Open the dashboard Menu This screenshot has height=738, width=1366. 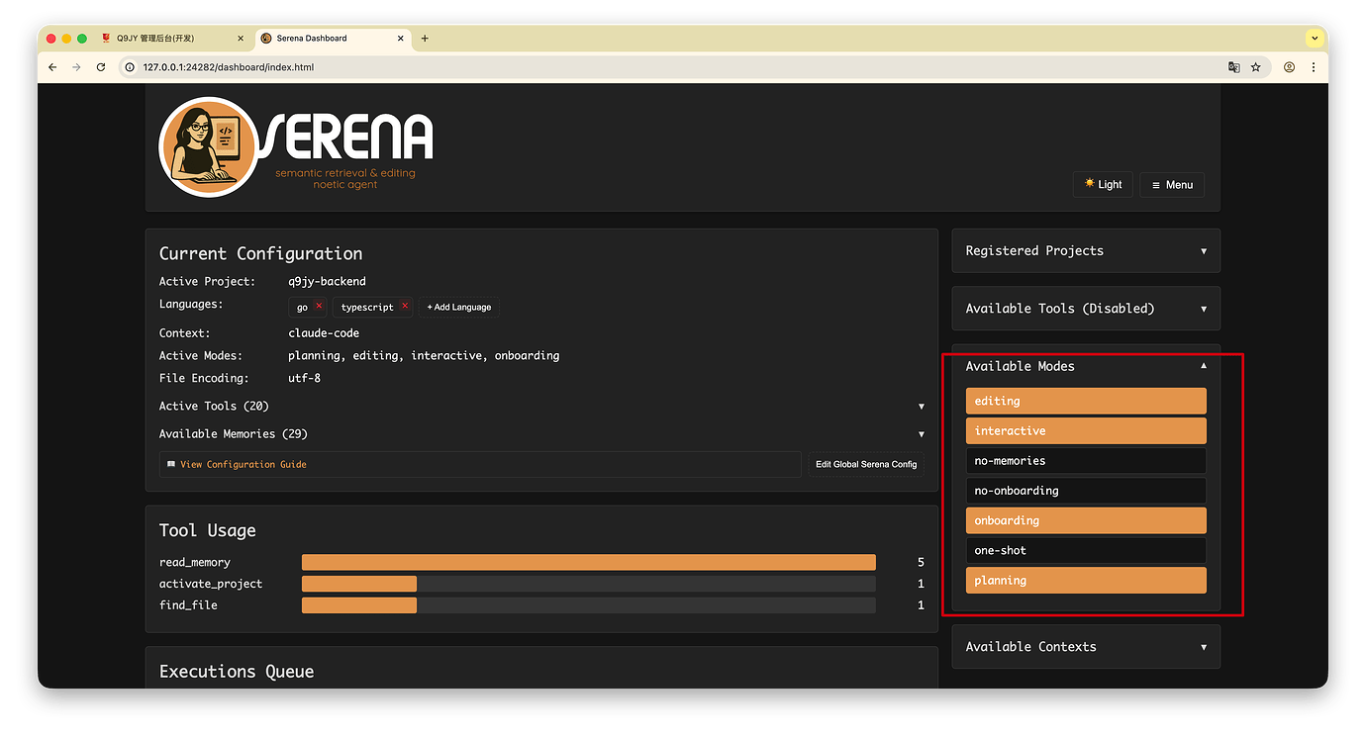[x=1172, y=184]
